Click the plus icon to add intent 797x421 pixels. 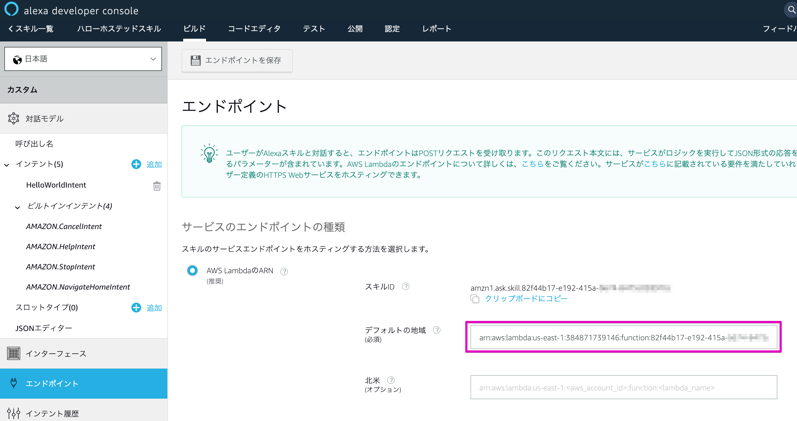point(136,164)
